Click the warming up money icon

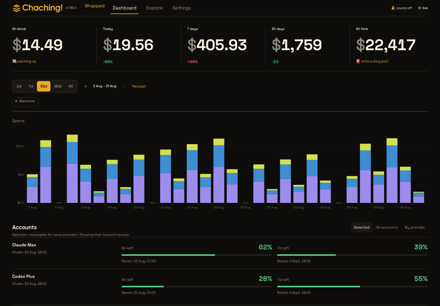pyautogui.click(x=14, y=61)
